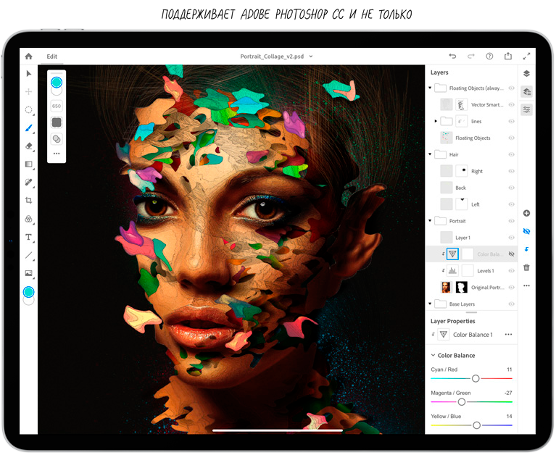Select the Brush tool in left toolbar
The image size is (556, 455).
click(x=29, y=128)
